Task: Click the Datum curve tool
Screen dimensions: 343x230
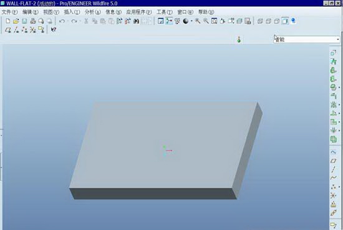Action: (x=334, y=178)
